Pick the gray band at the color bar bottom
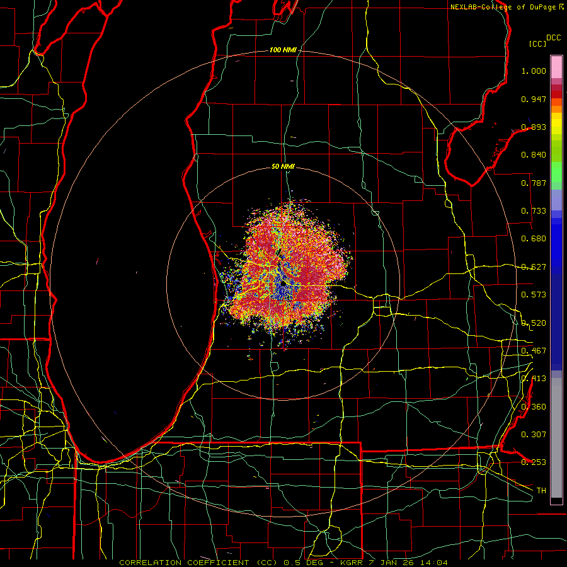The height and width of the screenshot is (567, 567). click(x=556, y=438)
